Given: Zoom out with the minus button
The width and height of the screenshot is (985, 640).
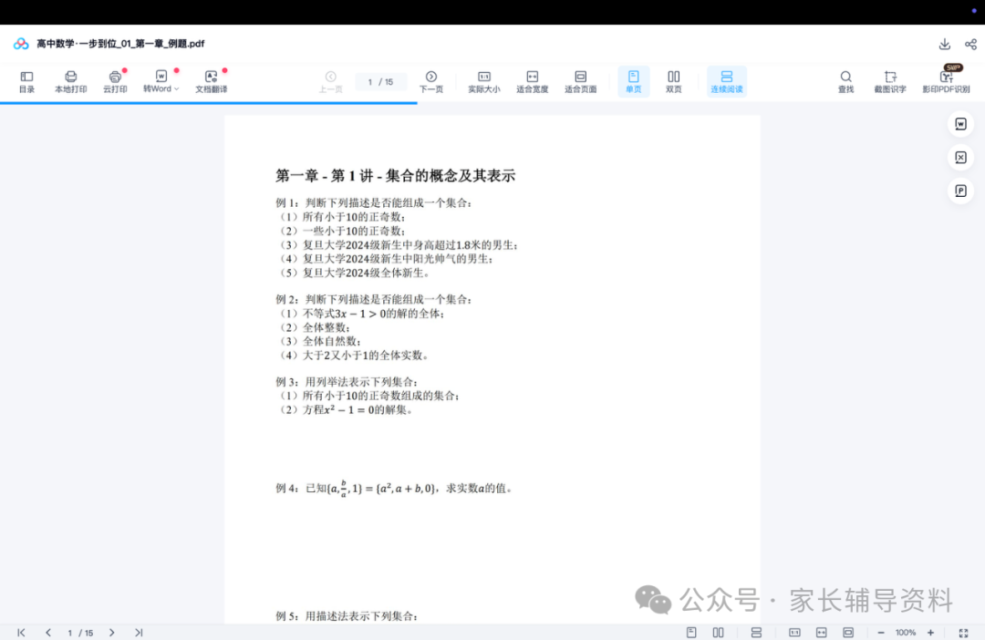Looking at the screenshot, I should [x=881, y=633].
